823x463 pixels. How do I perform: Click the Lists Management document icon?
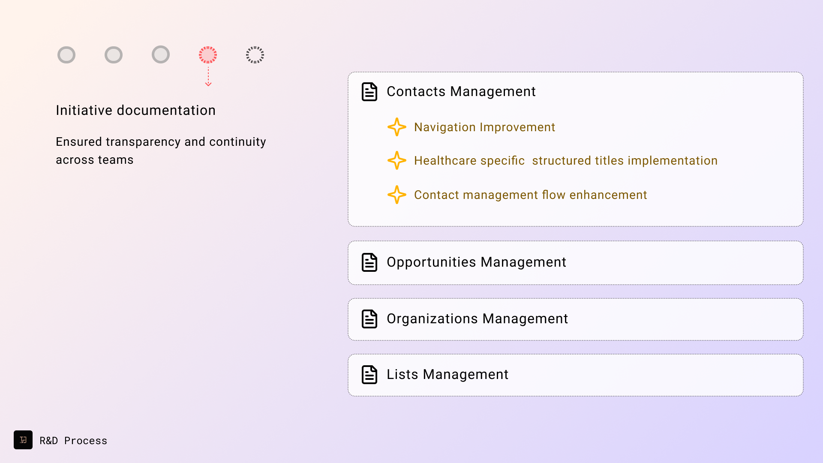[x=369, y=375]
